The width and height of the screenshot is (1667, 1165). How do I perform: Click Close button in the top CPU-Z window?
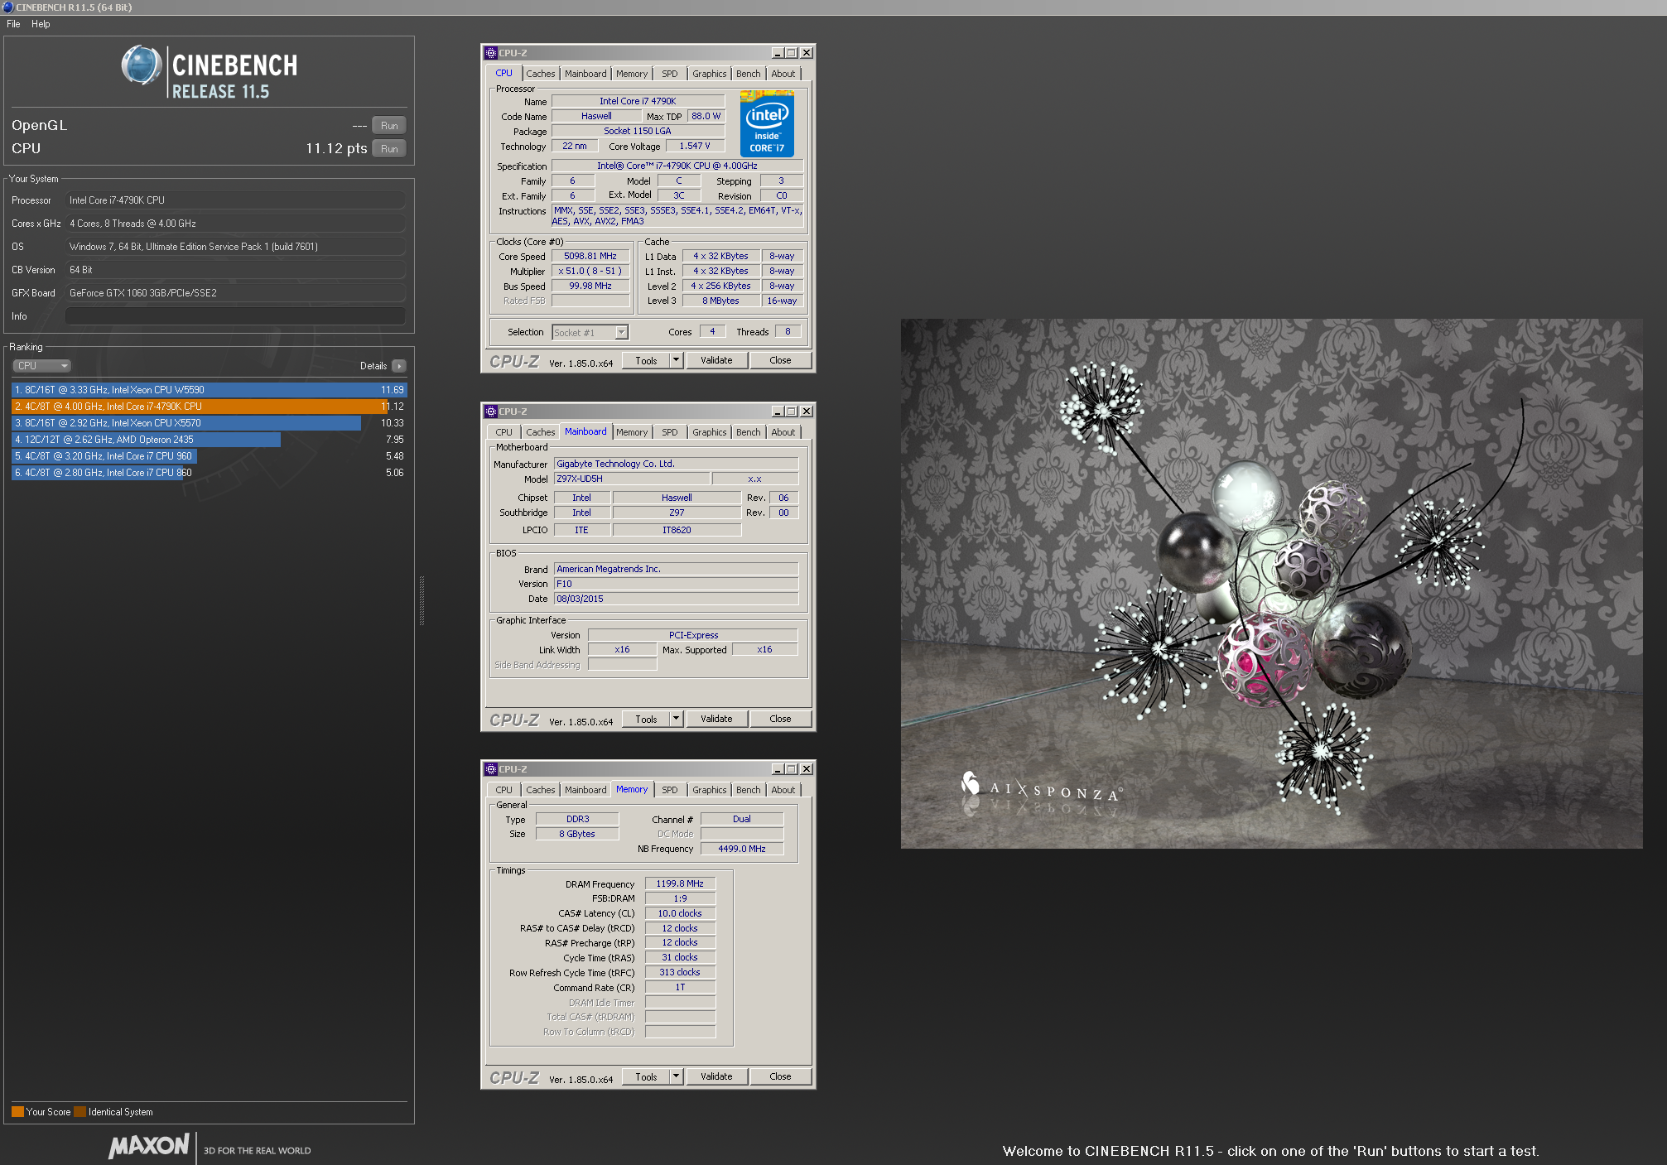coord(780,360)
